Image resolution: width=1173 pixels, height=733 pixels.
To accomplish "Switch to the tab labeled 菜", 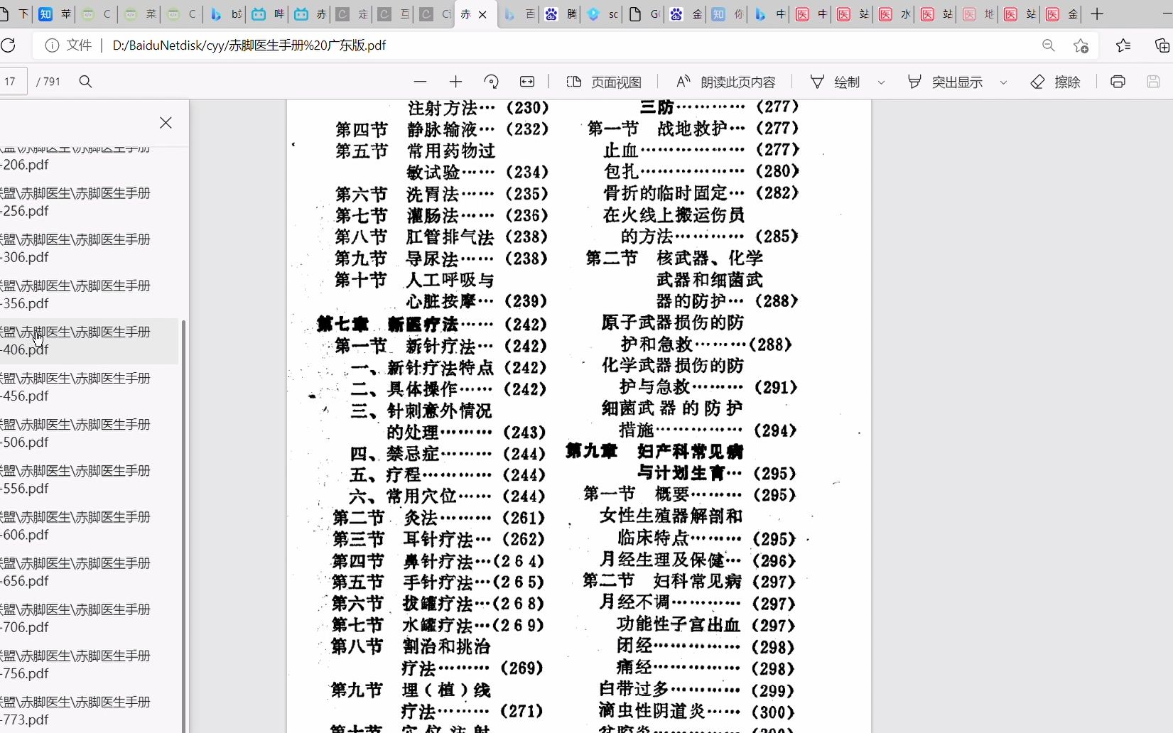I will point(140,14).
